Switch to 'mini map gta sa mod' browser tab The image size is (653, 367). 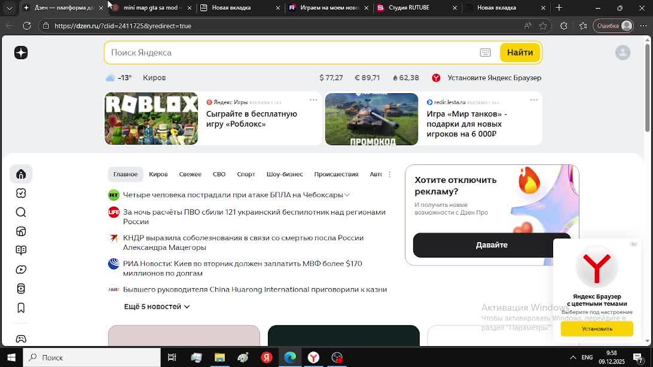click(x=152, y=8)
